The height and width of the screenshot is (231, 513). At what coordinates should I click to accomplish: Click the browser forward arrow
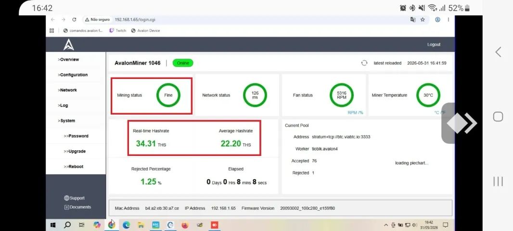63,20
